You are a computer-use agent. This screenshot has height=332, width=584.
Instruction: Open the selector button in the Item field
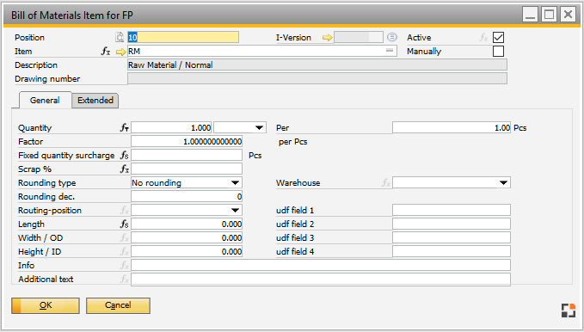pyautogui.click(x=390, y=50)
